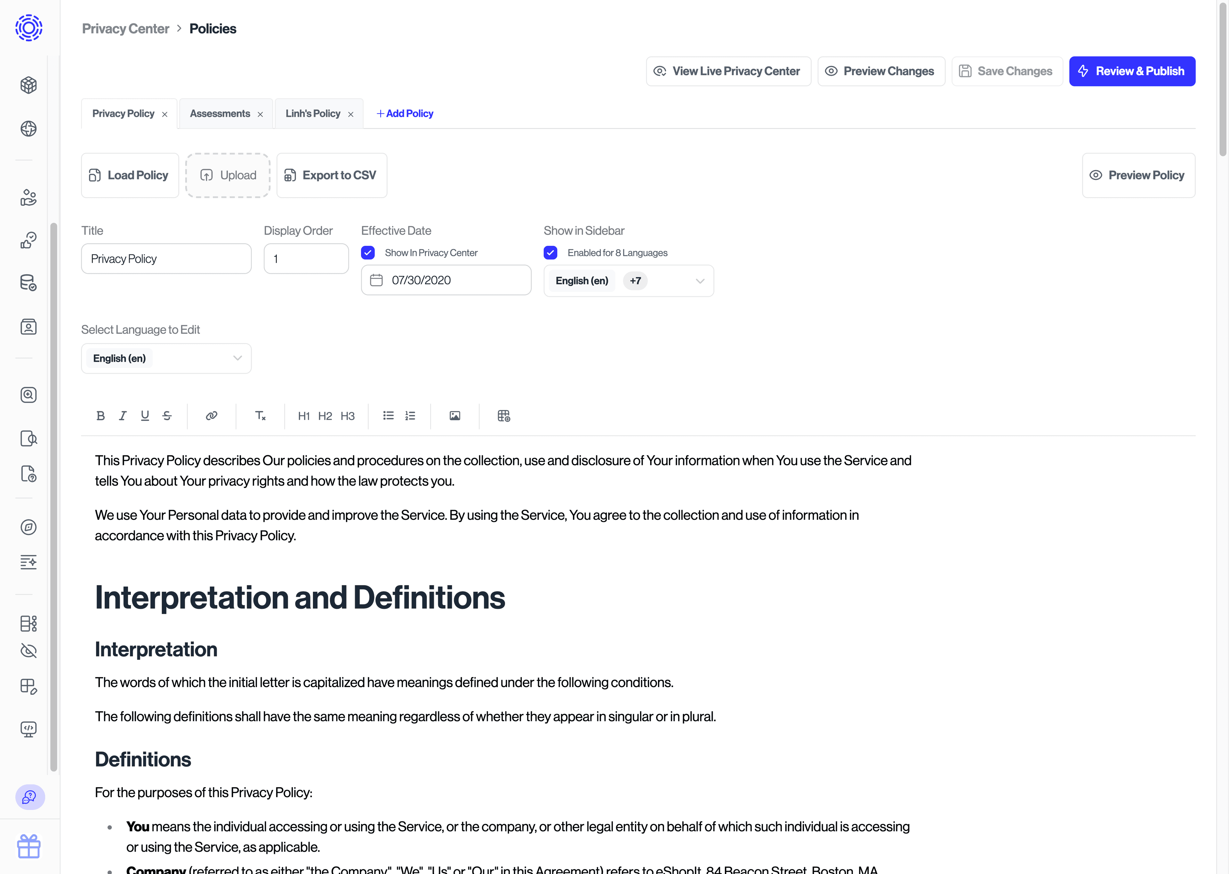The height and width of the screenshot is (874, 1229).
Task: Insert a table using the table icon
Action: (x=504, y=415)
